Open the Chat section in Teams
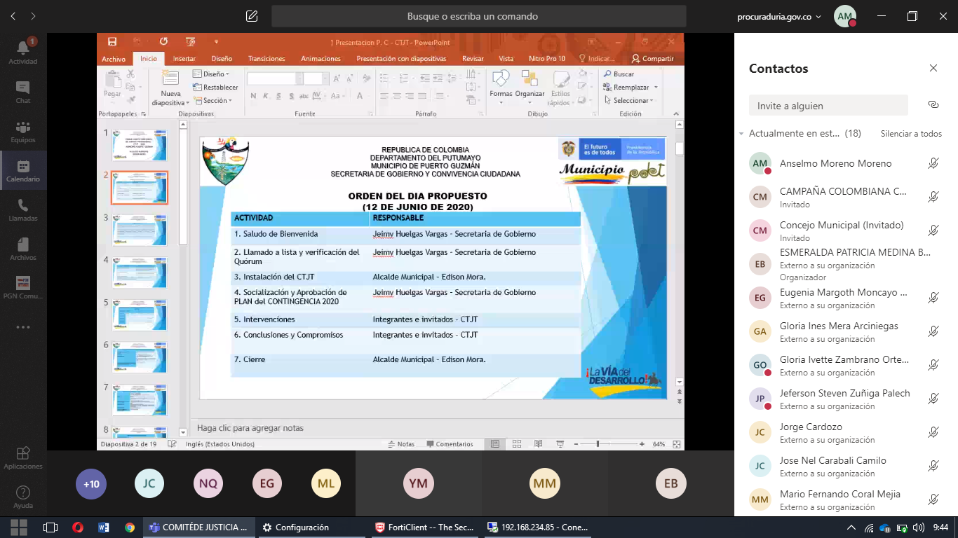The height and width of the screenshot is (538, 958). [23, 91]
